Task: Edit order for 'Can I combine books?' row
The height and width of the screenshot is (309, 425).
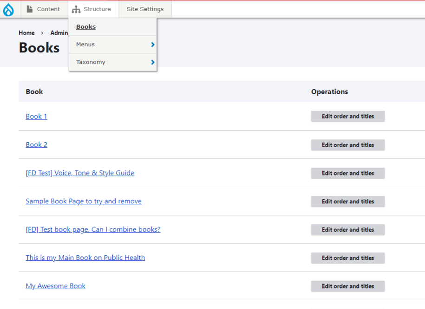Action: click(x=347, y=230)
